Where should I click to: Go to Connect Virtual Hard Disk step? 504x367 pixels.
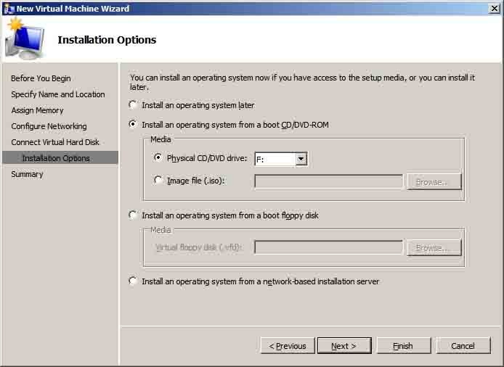[x=55, y=142]
